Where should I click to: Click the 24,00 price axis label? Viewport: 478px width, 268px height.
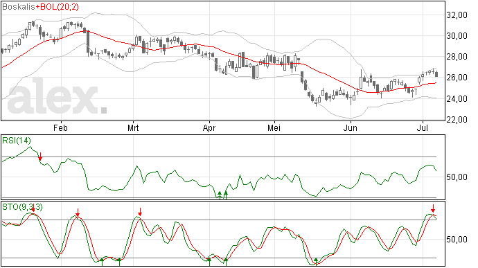pos(457,99)
